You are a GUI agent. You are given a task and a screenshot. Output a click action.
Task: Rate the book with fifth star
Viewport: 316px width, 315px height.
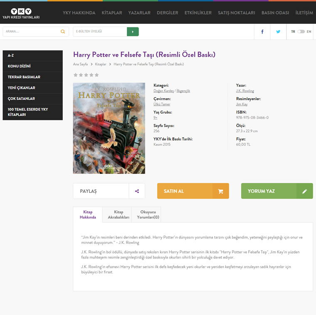coord(96,75)
